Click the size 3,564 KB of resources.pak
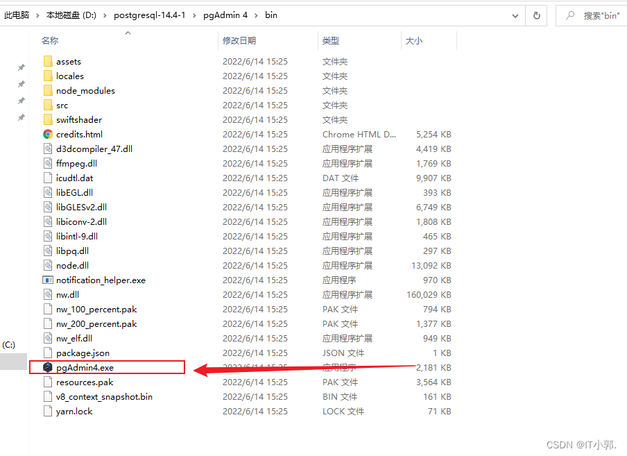The height and width of the screenshot is (456, 627). pyautogui.click(x=433, y=382)
